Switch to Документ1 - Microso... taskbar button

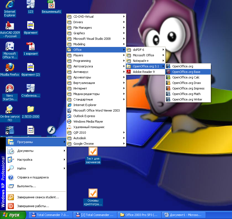click(x=184, y=215)
